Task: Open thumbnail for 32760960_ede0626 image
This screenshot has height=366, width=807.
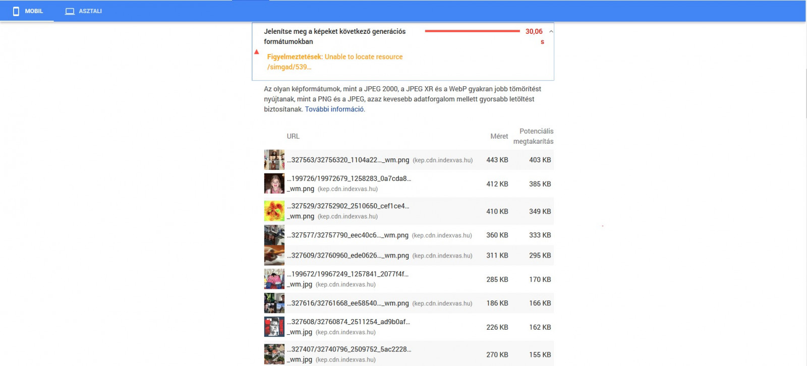Action: pyautogui.click(x=274, y=256)
